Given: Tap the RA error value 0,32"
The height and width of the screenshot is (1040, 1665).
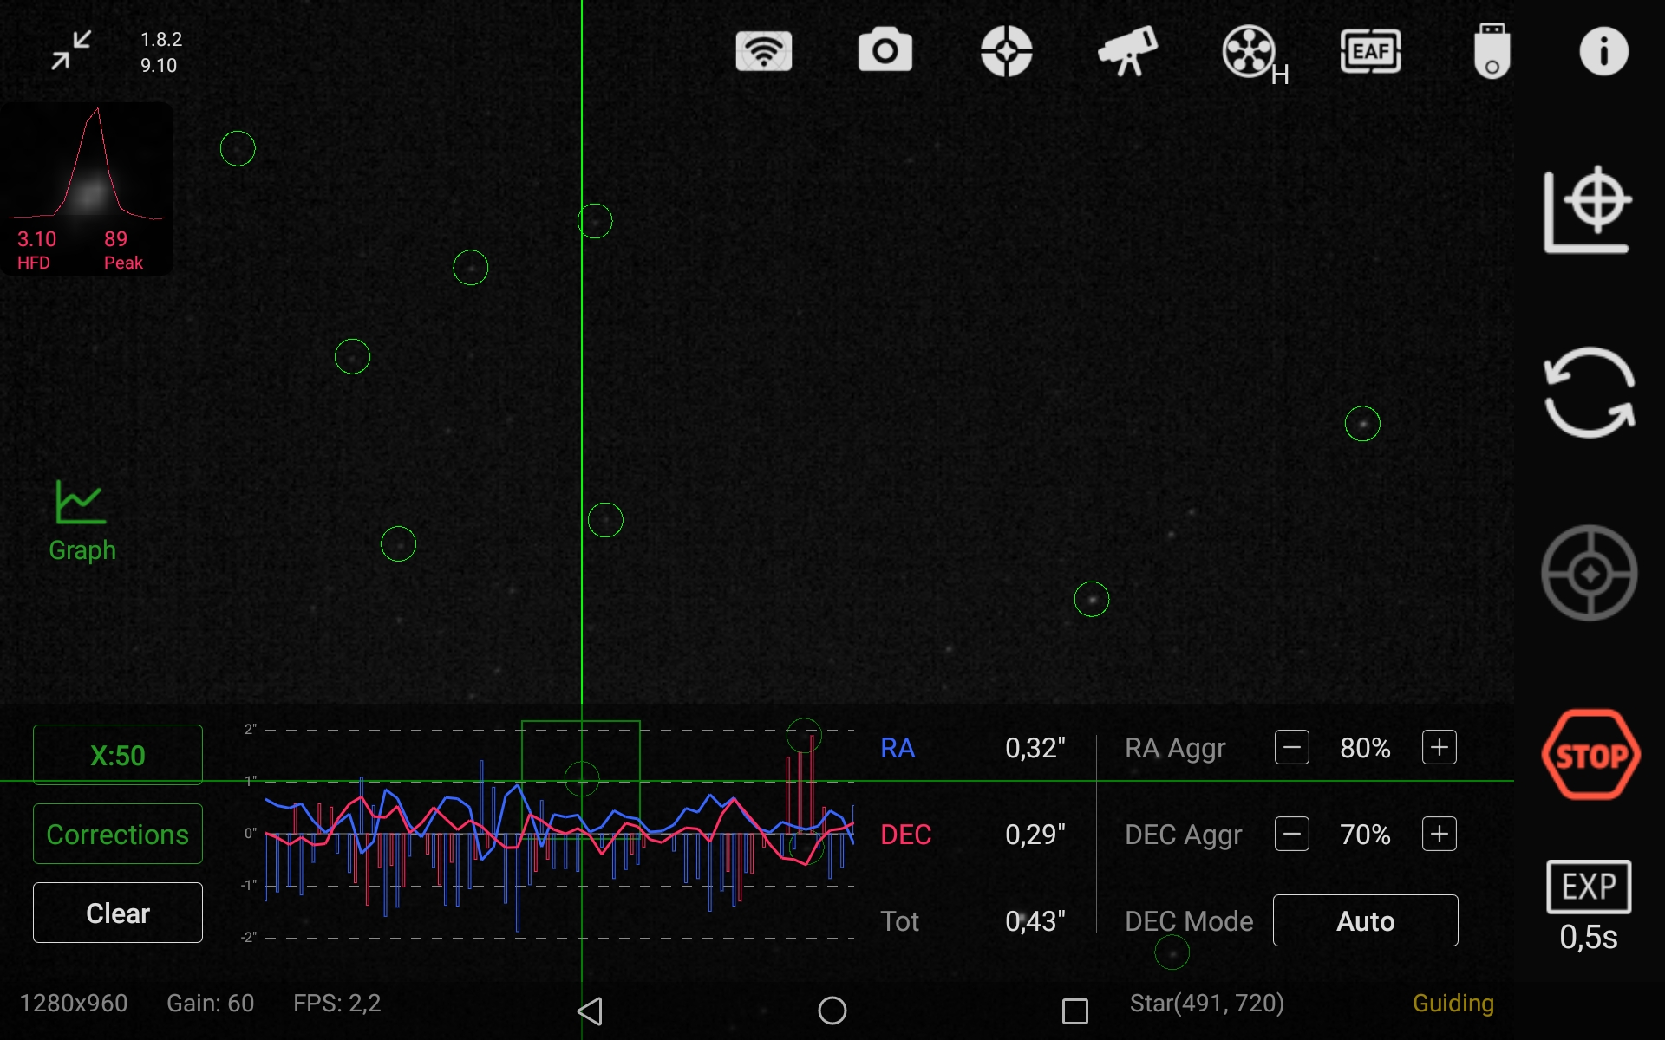Looking at the screenshot, I should tap(1035, 747).
